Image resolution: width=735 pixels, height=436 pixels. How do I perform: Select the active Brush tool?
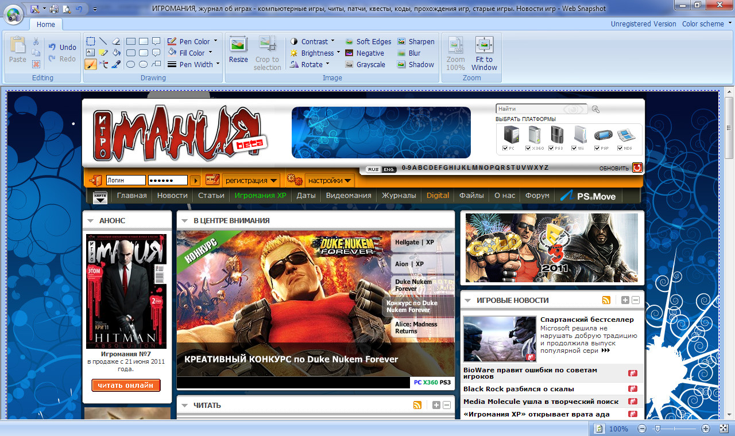pyautogui.click(x=91, y=64)
